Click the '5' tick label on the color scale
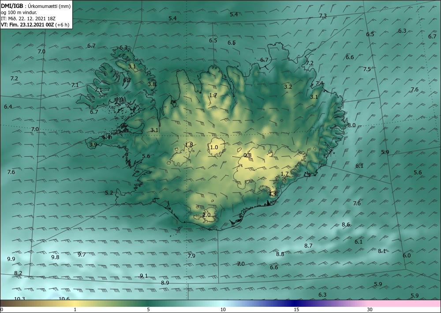Viewport: 441px width, 313px height. point(148,310)
